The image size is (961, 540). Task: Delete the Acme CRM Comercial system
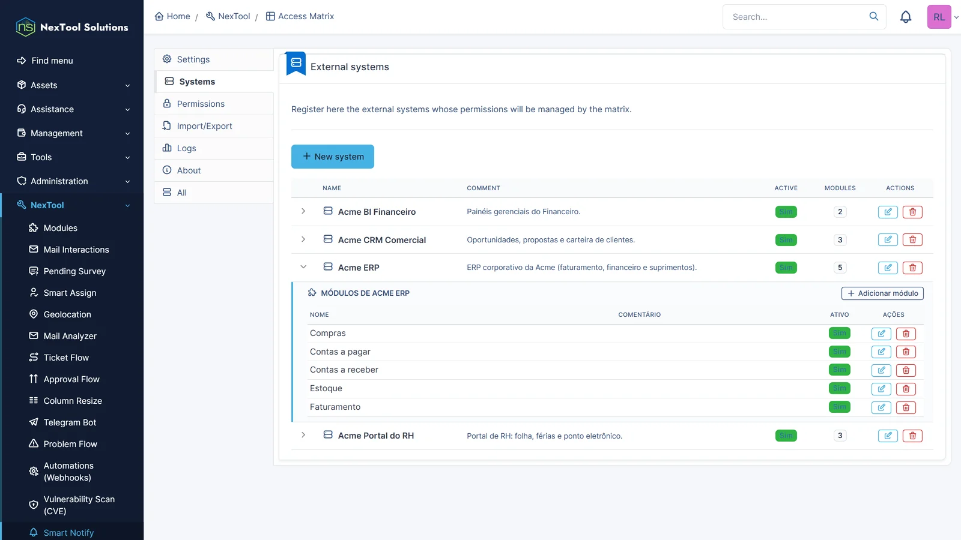(912, 240)
